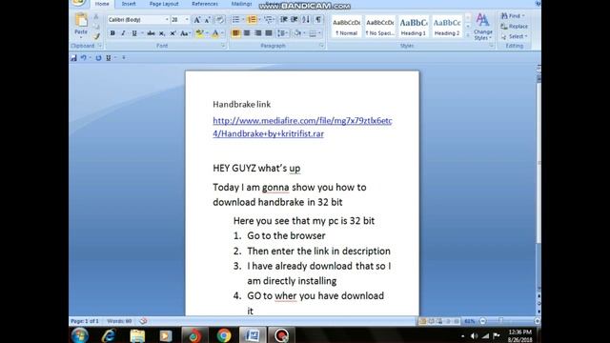Toggle Italic formatting
The width and height of the screenshot is (610, 343).
pos(123,33)
